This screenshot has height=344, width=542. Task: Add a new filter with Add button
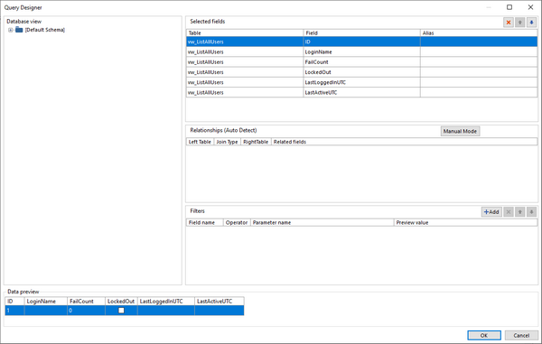(x=491, y=211)
